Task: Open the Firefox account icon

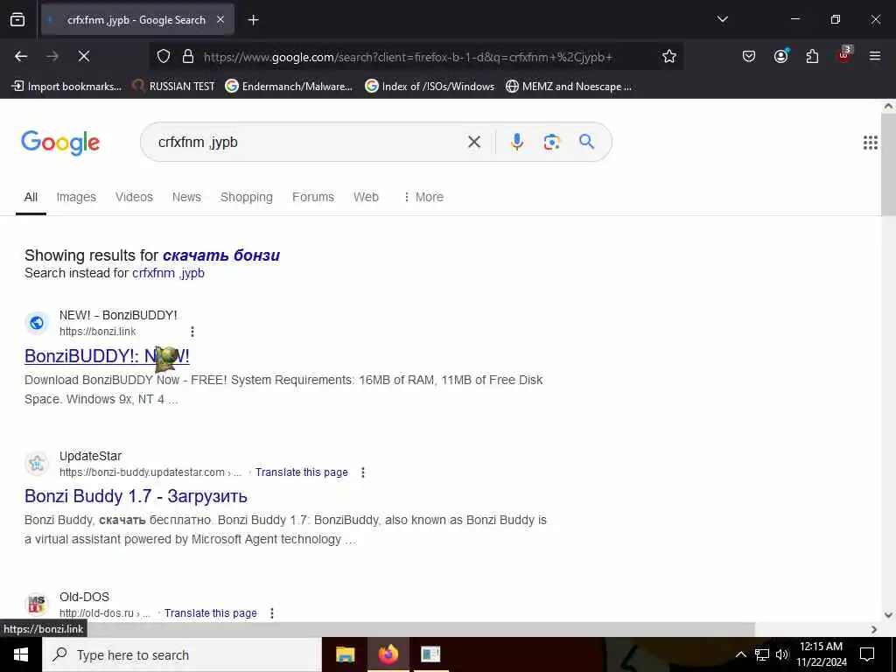Action: click(780, 56)
